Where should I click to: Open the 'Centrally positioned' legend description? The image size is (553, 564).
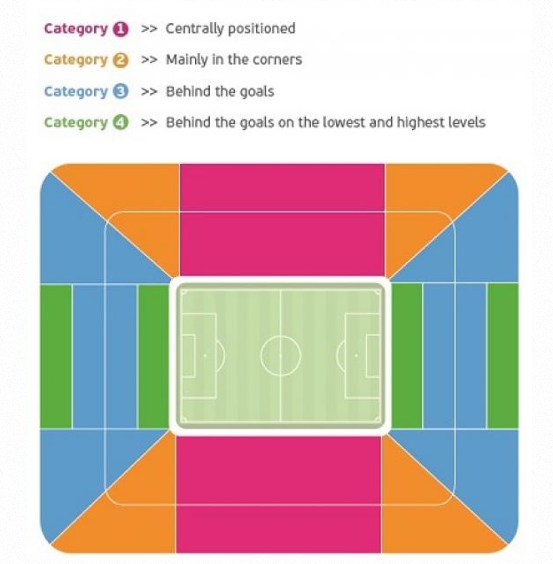(230, 28)
